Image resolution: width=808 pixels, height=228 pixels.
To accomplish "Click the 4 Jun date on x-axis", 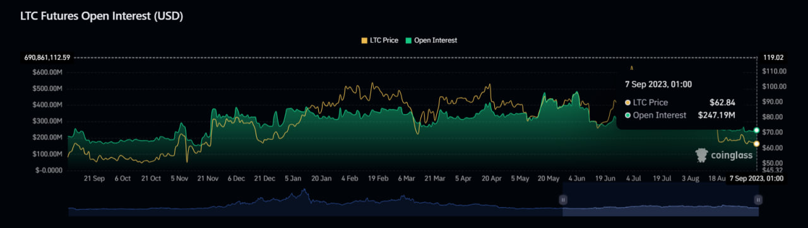I will click(577, 179).
